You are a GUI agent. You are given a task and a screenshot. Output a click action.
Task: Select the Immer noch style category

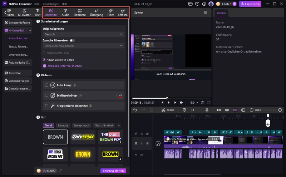coord(82,126)
